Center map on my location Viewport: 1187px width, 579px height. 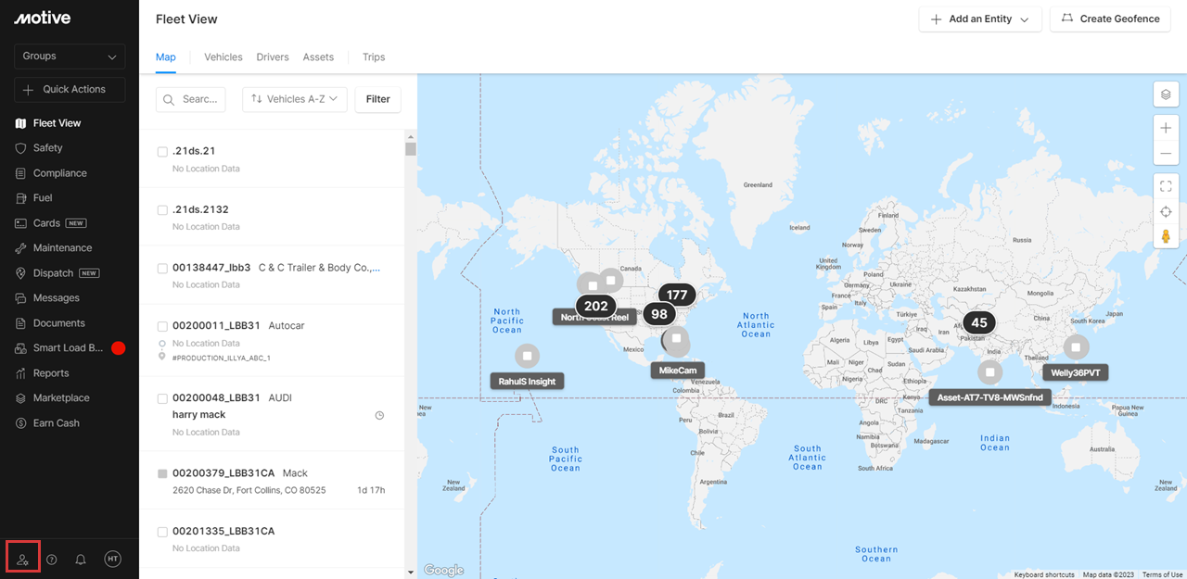[1167, 212]
